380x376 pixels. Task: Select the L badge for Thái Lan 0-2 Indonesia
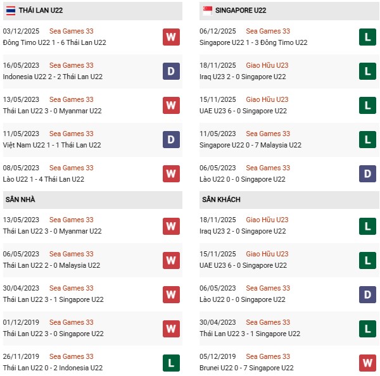point(171,362)
